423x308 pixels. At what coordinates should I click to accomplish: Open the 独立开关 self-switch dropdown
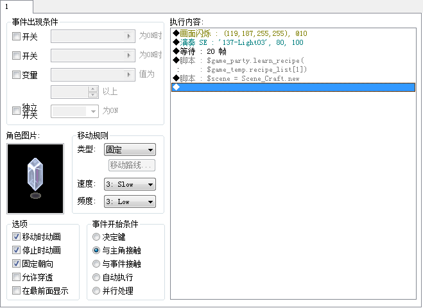[x=74, y=111]
